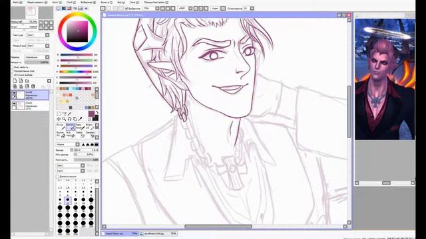Select the Pen brush tool
Screen dimensions: 426x239
(61, 127)
